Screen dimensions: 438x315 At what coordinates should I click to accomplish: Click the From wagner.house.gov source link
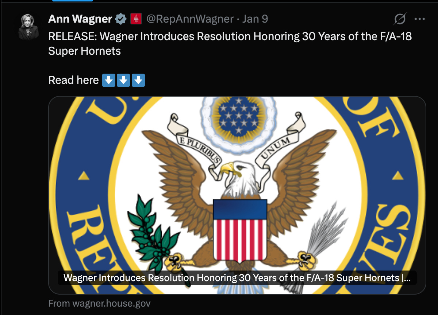click(x=99, y=303)
